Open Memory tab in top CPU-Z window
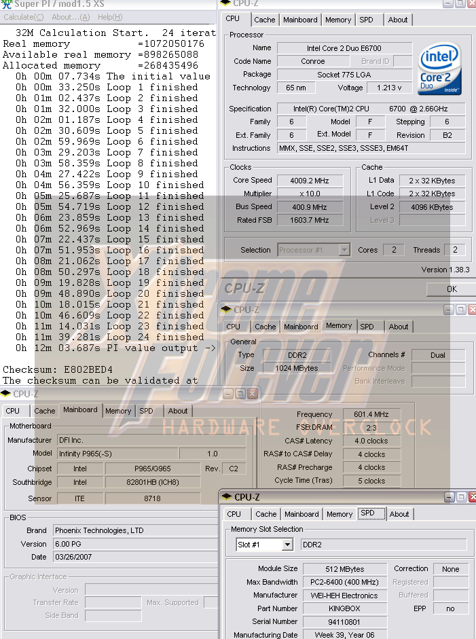476x639 pixels. (338, 20)
